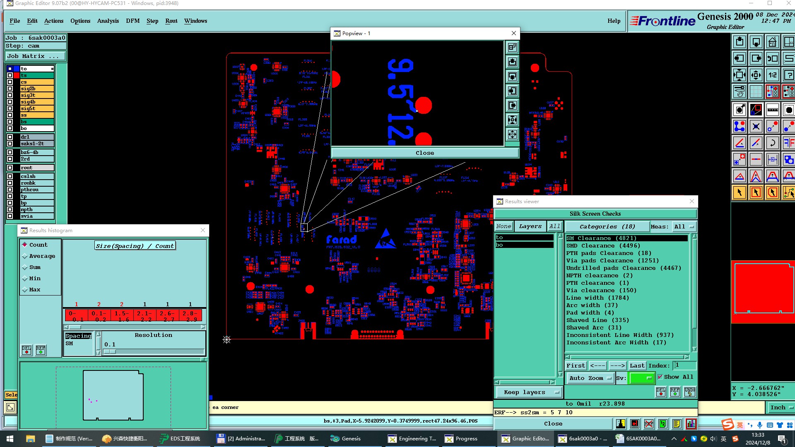Click the UNDO icon in Results viewer
Image resolution: width=795 pixels, height=447 pixels.
point(689,392)
